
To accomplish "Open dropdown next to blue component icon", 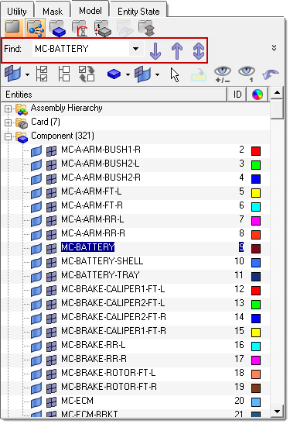I will point(128,74).
